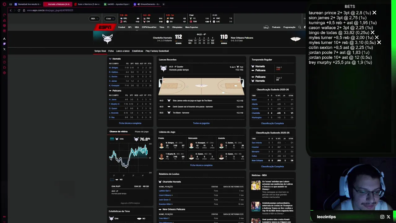Open the 4 nov date dropdown

pyautogui.click(x=110, y=19)
